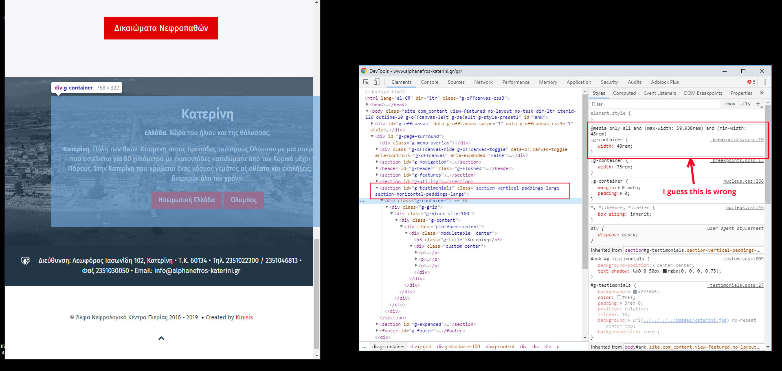Select the inspect element cursor tool
The image size is (782, 371).
[x=366, y=82]
